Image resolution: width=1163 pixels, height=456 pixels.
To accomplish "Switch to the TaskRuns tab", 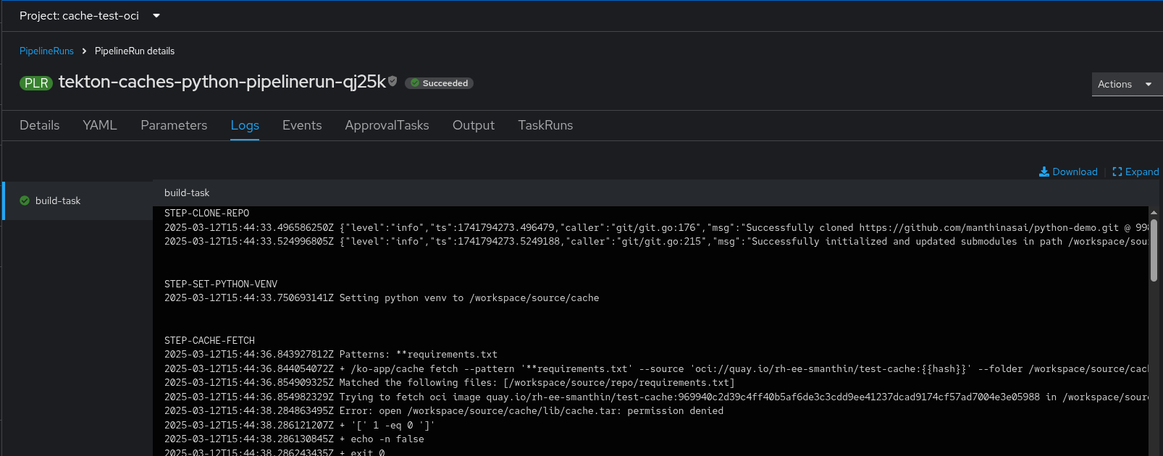I will click(545, 125).
